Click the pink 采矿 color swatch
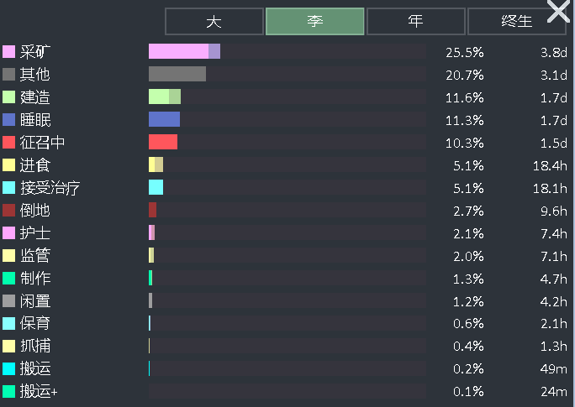Image resolution: width=575 pixels, height=407 pixels. (x=8, y=51)
